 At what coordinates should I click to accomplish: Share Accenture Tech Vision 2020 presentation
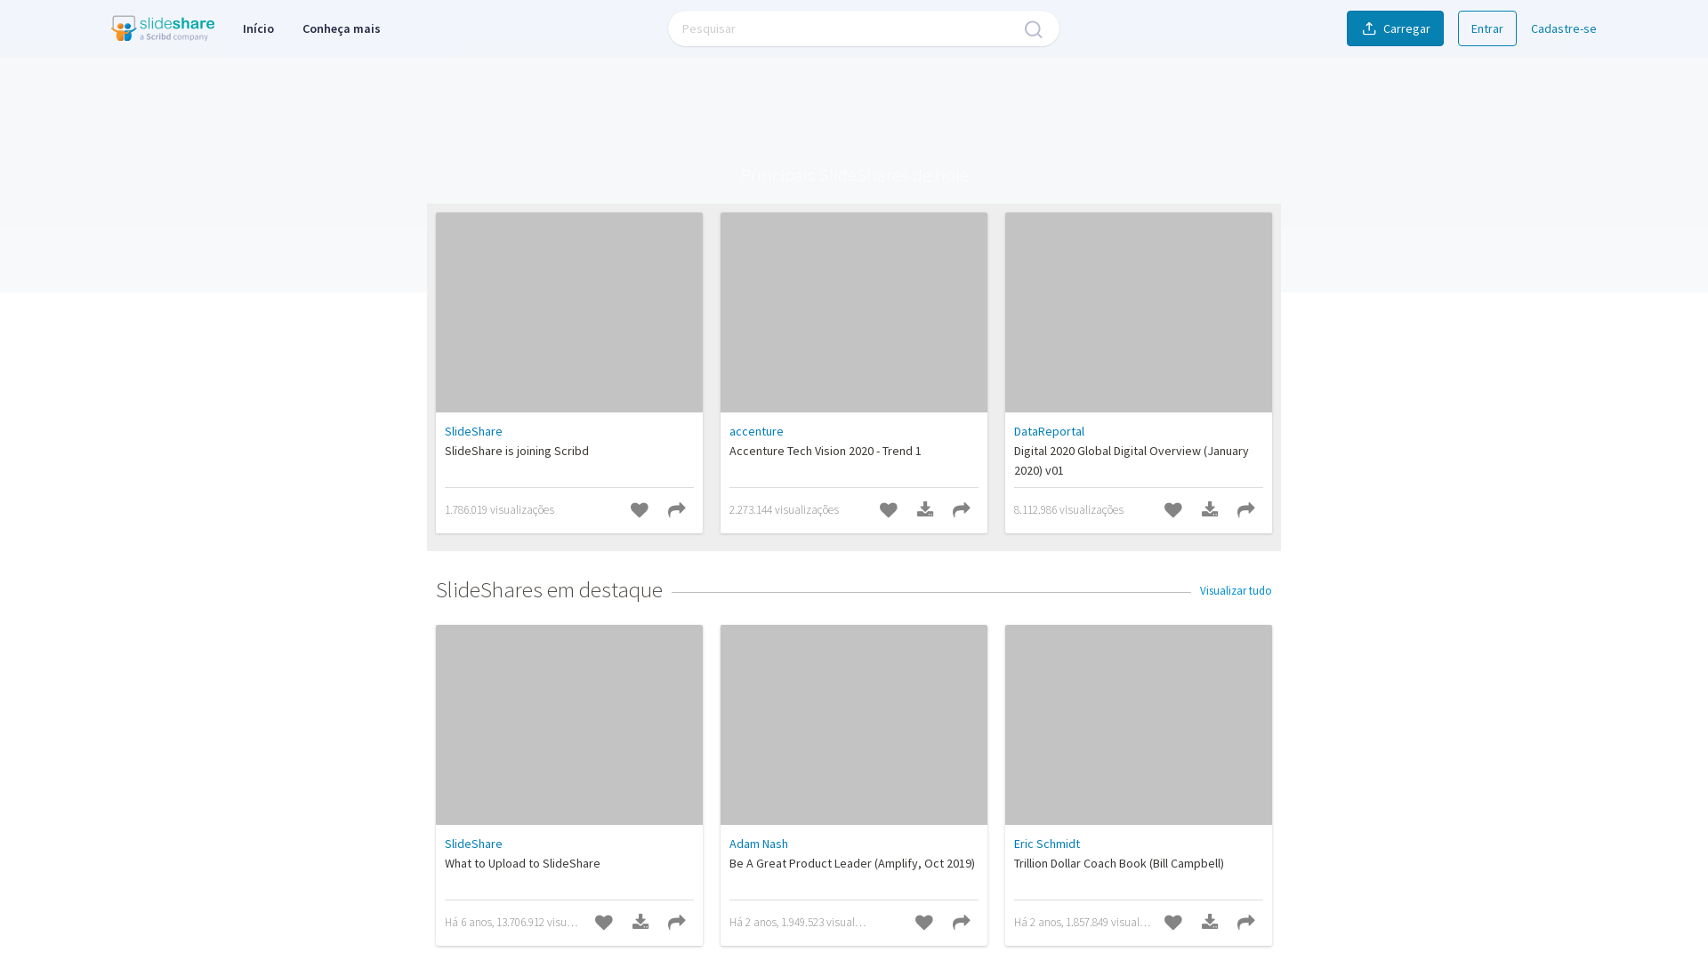[962, 510]
